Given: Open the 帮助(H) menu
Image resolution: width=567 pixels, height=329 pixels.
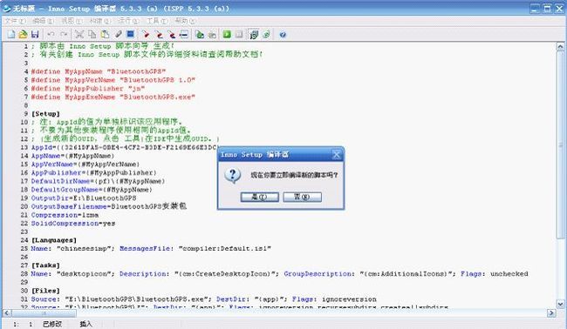Looking at the screenshot, I should point(186,21).
